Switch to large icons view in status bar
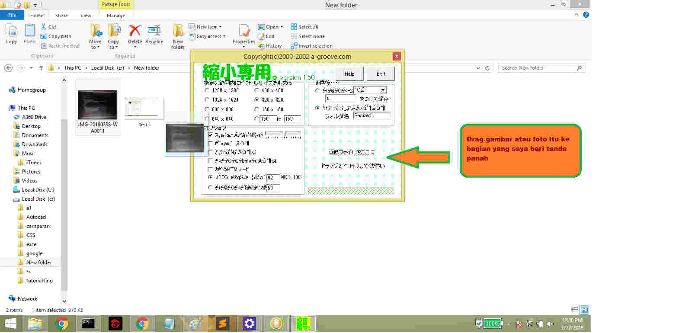The width and height of the screenshot is (692, 333). tap(584, 310)
